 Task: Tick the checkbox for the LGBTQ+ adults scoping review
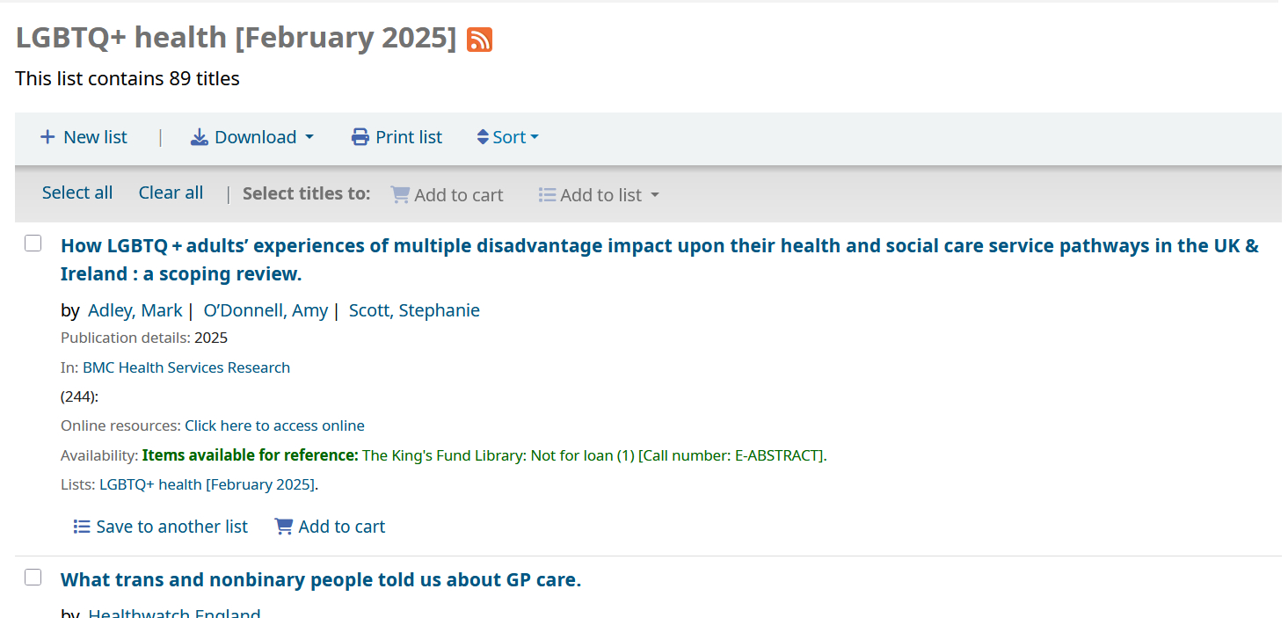point(33,244)
